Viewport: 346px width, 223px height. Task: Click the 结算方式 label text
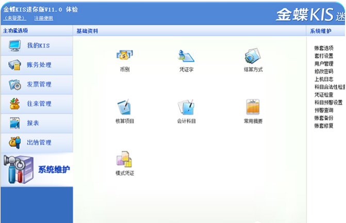[253, 70]
